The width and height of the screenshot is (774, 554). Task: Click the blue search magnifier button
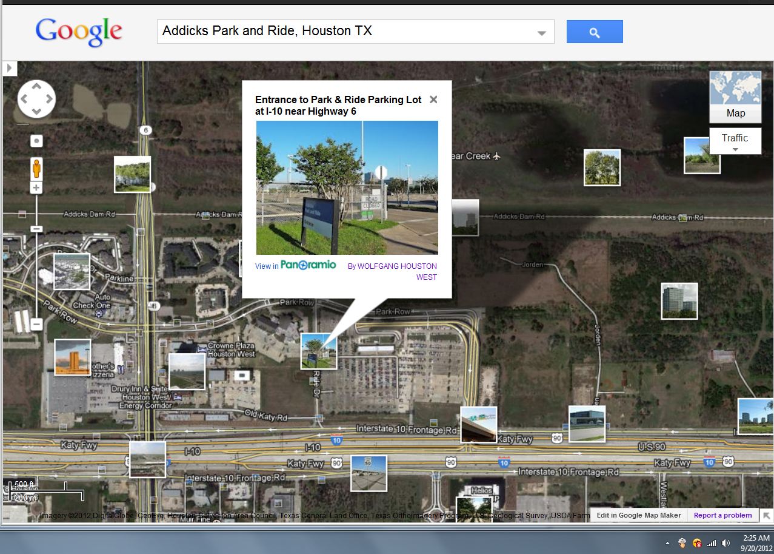coord(594,31)
